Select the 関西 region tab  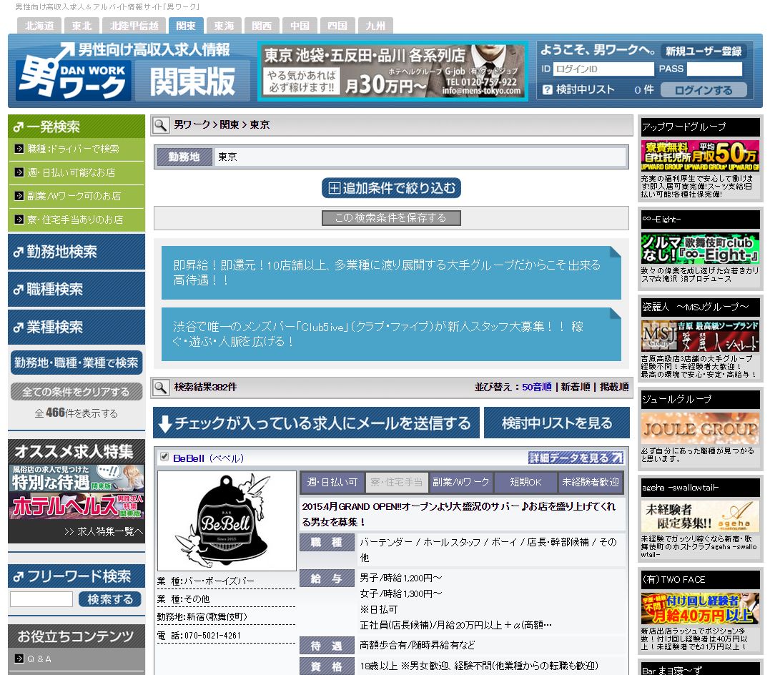[262, 26]
